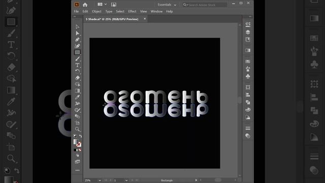Select the Rotate tool
Viewport: 325px width, 183px height.
tap(77, 71)
